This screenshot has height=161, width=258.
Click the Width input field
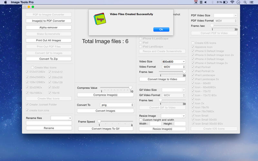coord(155,124)
